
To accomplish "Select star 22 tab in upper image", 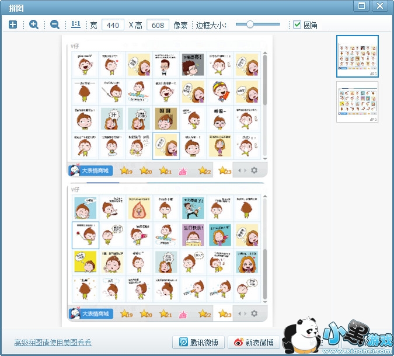I will click(204, 171).
